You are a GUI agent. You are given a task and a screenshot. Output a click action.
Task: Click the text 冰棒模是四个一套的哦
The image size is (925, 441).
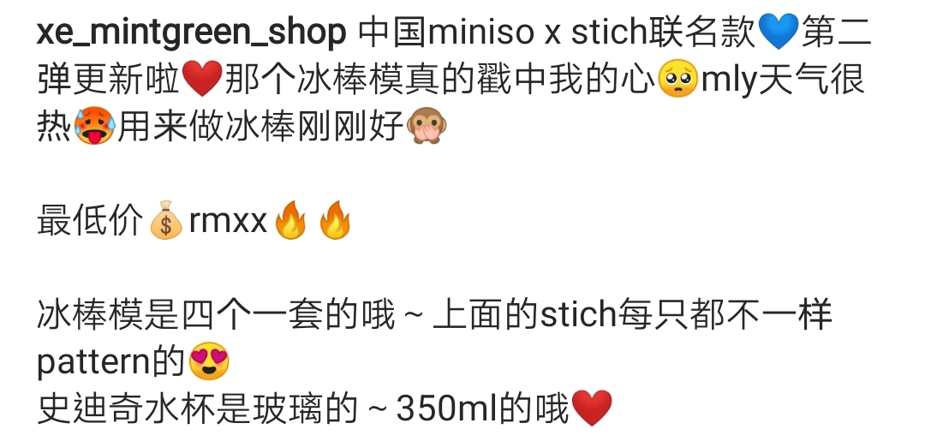coord(215,314)
